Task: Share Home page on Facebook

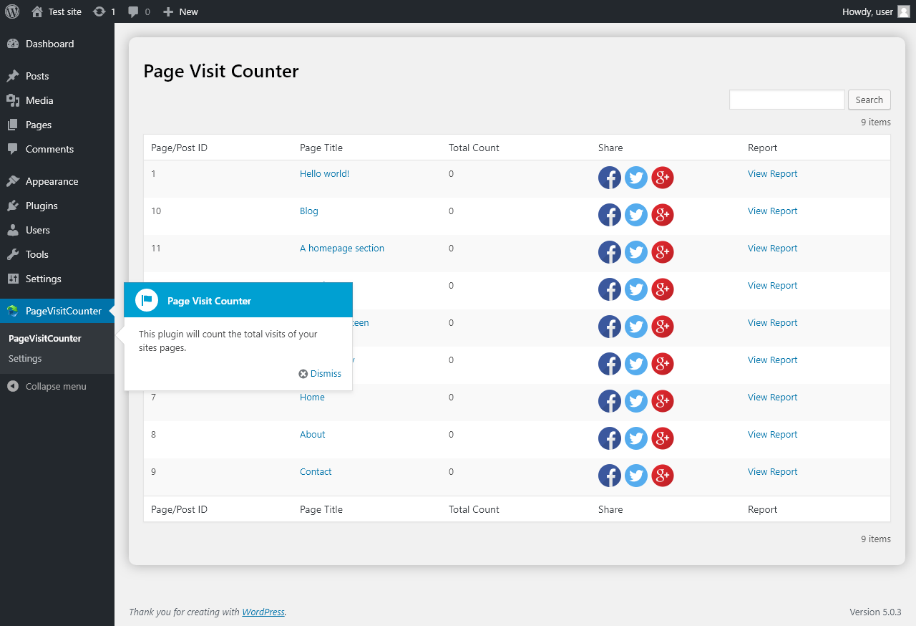Action: click(610, 401)
